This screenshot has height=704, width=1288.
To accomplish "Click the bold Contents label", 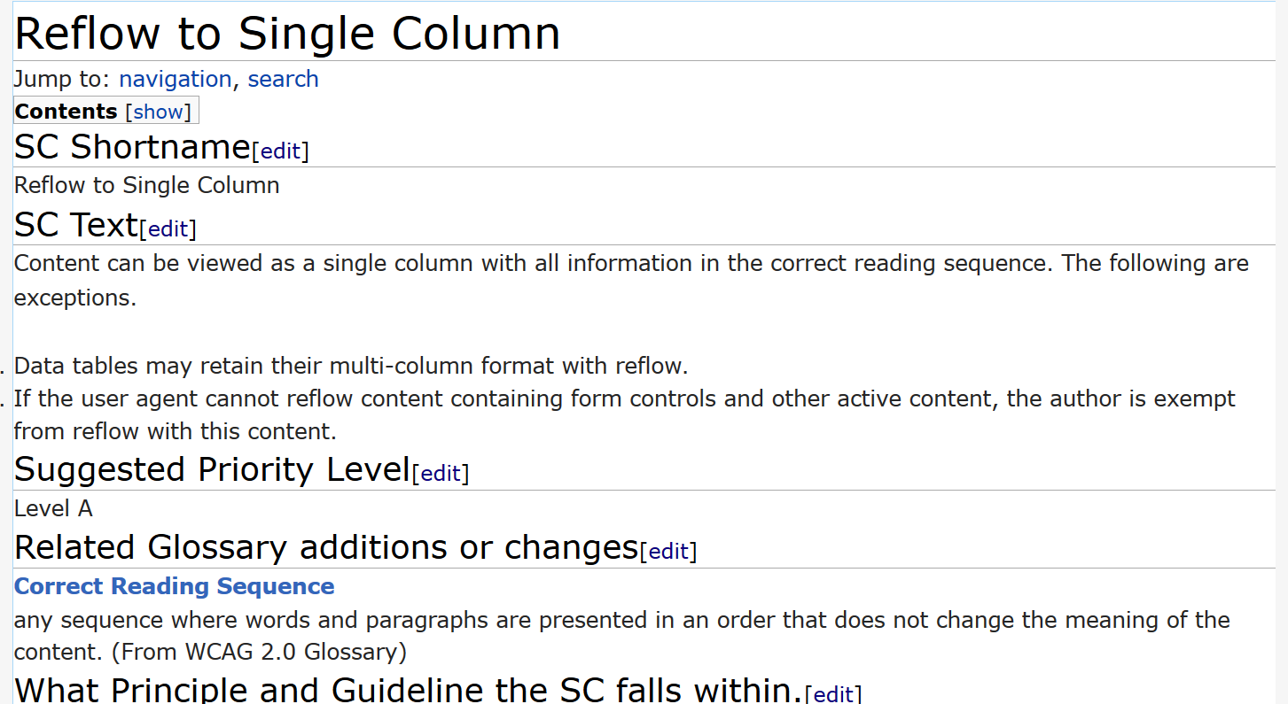I will click(x=66, y=112).
